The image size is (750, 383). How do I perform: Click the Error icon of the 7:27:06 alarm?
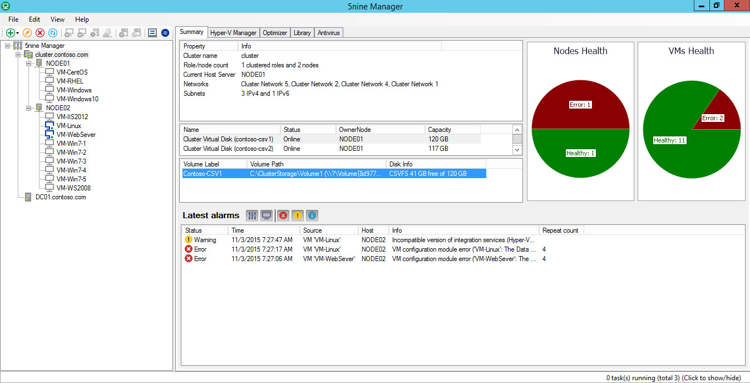pos(188,259)
